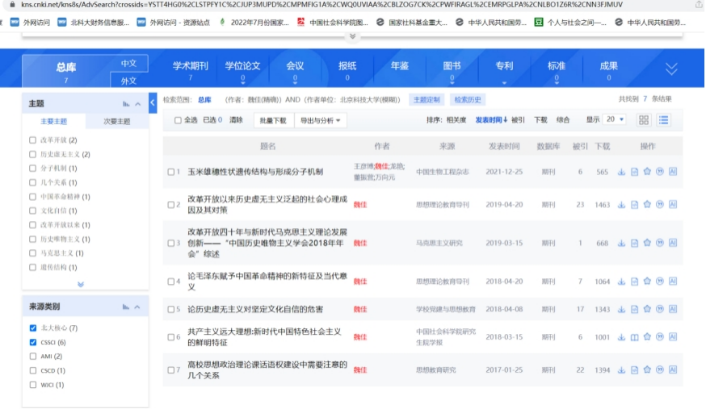Viewport: 706px width, 409px height.
Task: Click download icon for 玉米雄穗性状遗传结构 article
Action: pos(621,172)
